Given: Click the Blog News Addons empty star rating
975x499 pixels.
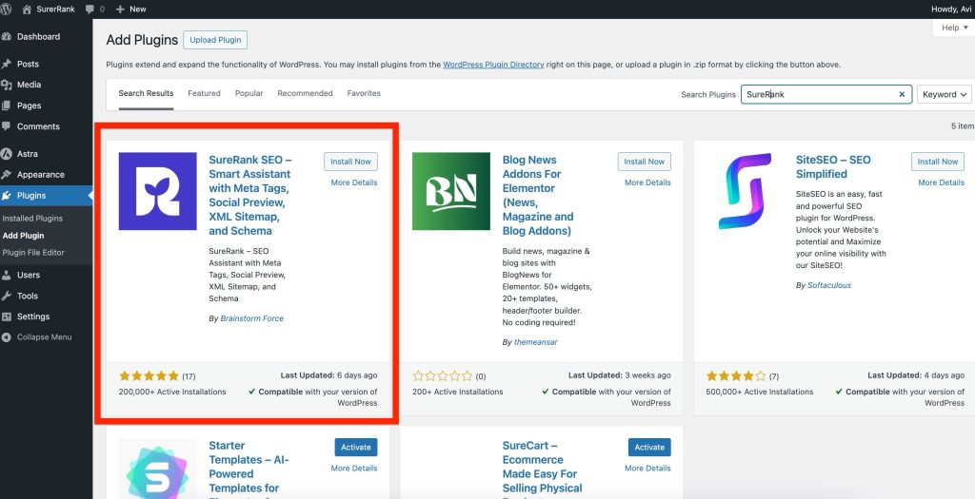Looking at the screenshot, I should (x=442, y=376).
